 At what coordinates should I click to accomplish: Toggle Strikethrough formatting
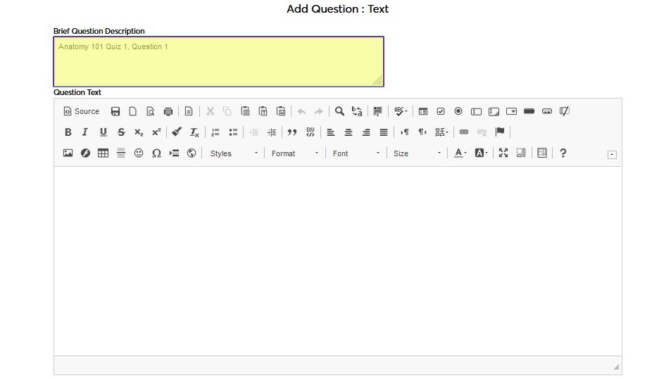tap(121, 132)
